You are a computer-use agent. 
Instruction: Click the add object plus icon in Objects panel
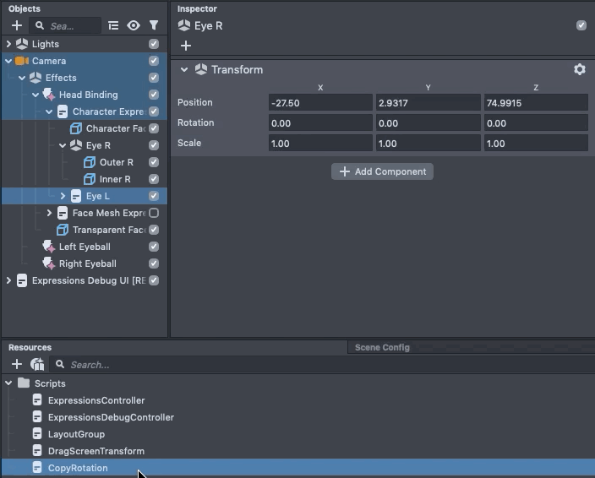pyautogui.click(x=17, y=26)
